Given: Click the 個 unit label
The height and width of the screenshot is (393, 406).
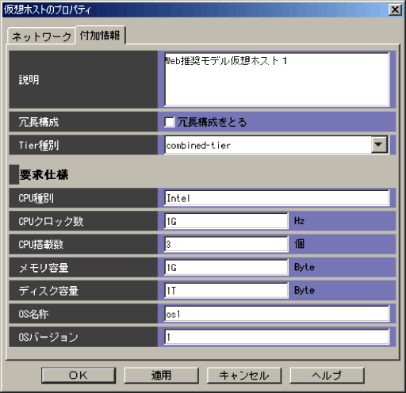Looking at the screenshot, I should 299,244.
